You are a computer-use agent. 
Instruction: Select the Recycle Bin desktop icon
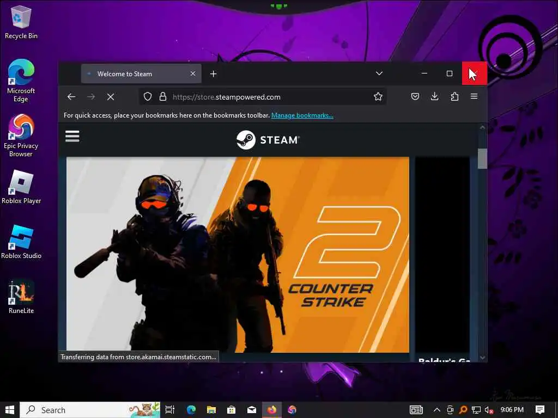21,22
